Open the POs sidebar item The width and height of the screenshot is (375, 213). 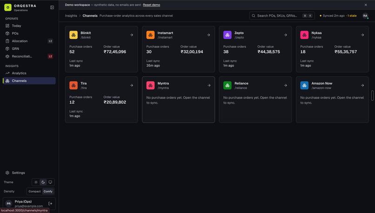pos(29,33)
